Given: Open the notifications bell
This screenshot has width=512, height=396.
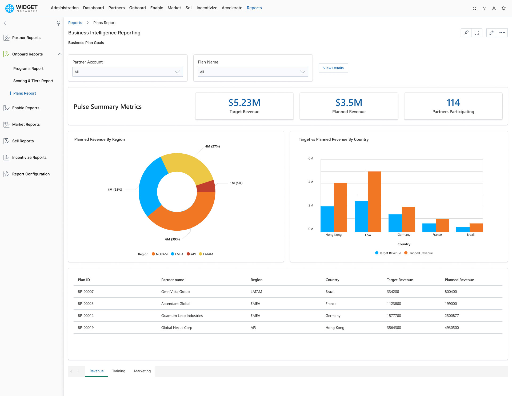Looking at the screenshot, I should [503, 8].
